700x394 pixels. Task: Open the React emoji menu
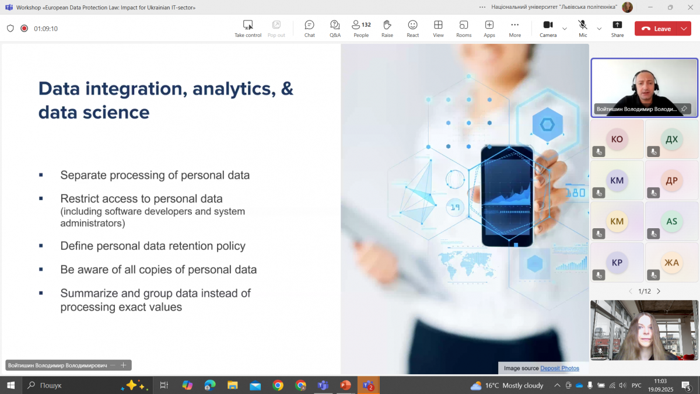[412, 28]
